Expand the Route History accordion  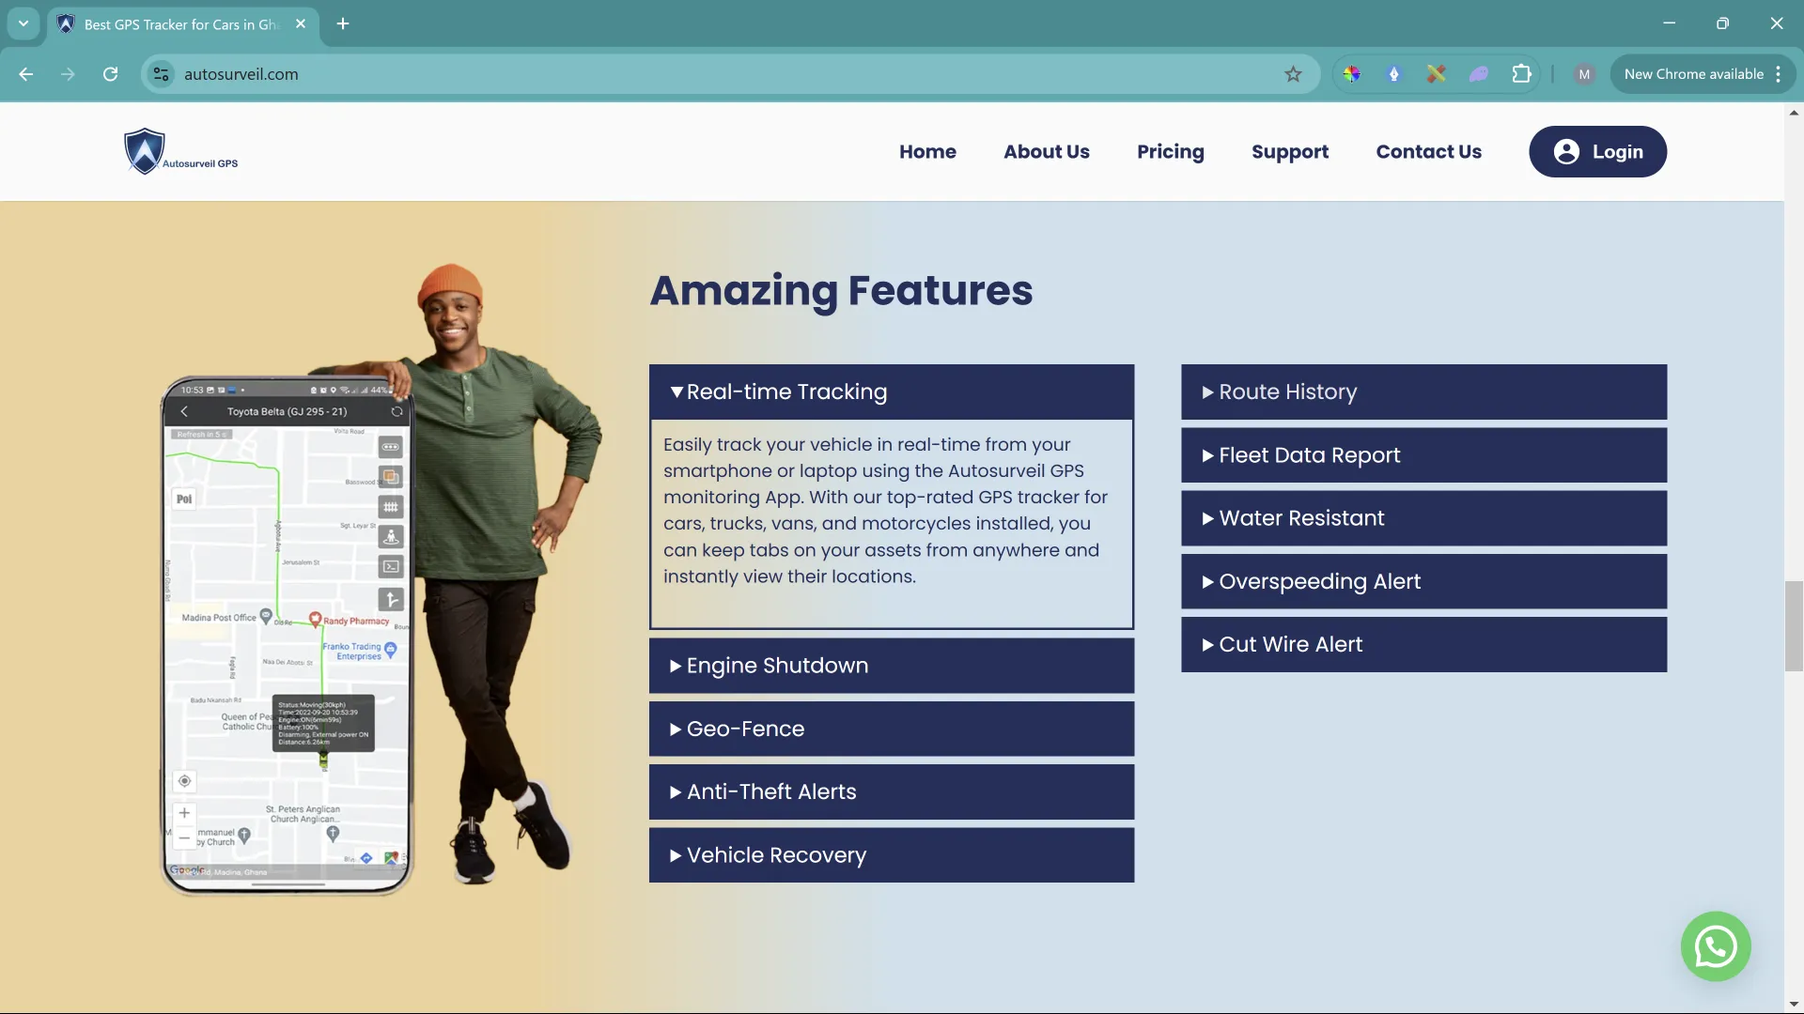click(x=1423, y=392)
